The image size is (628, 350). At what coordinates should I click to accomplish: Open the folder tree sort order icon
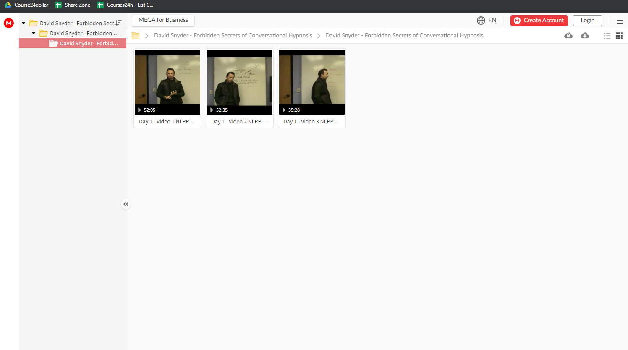pos(118,23)
